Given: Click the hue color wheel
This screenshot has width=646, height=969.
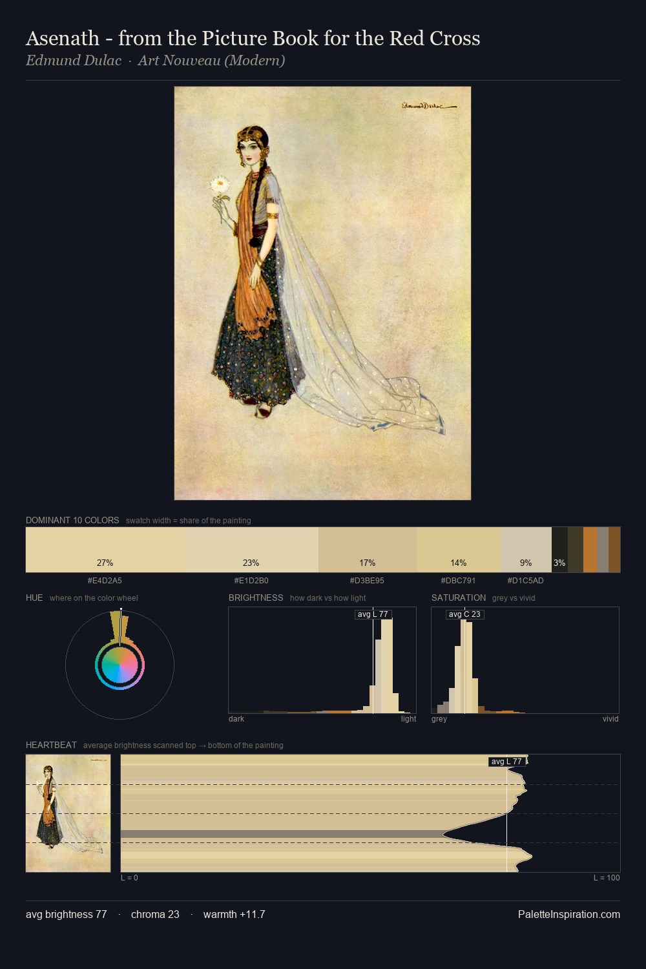Looking at the screenshot, I should point(120,665).
